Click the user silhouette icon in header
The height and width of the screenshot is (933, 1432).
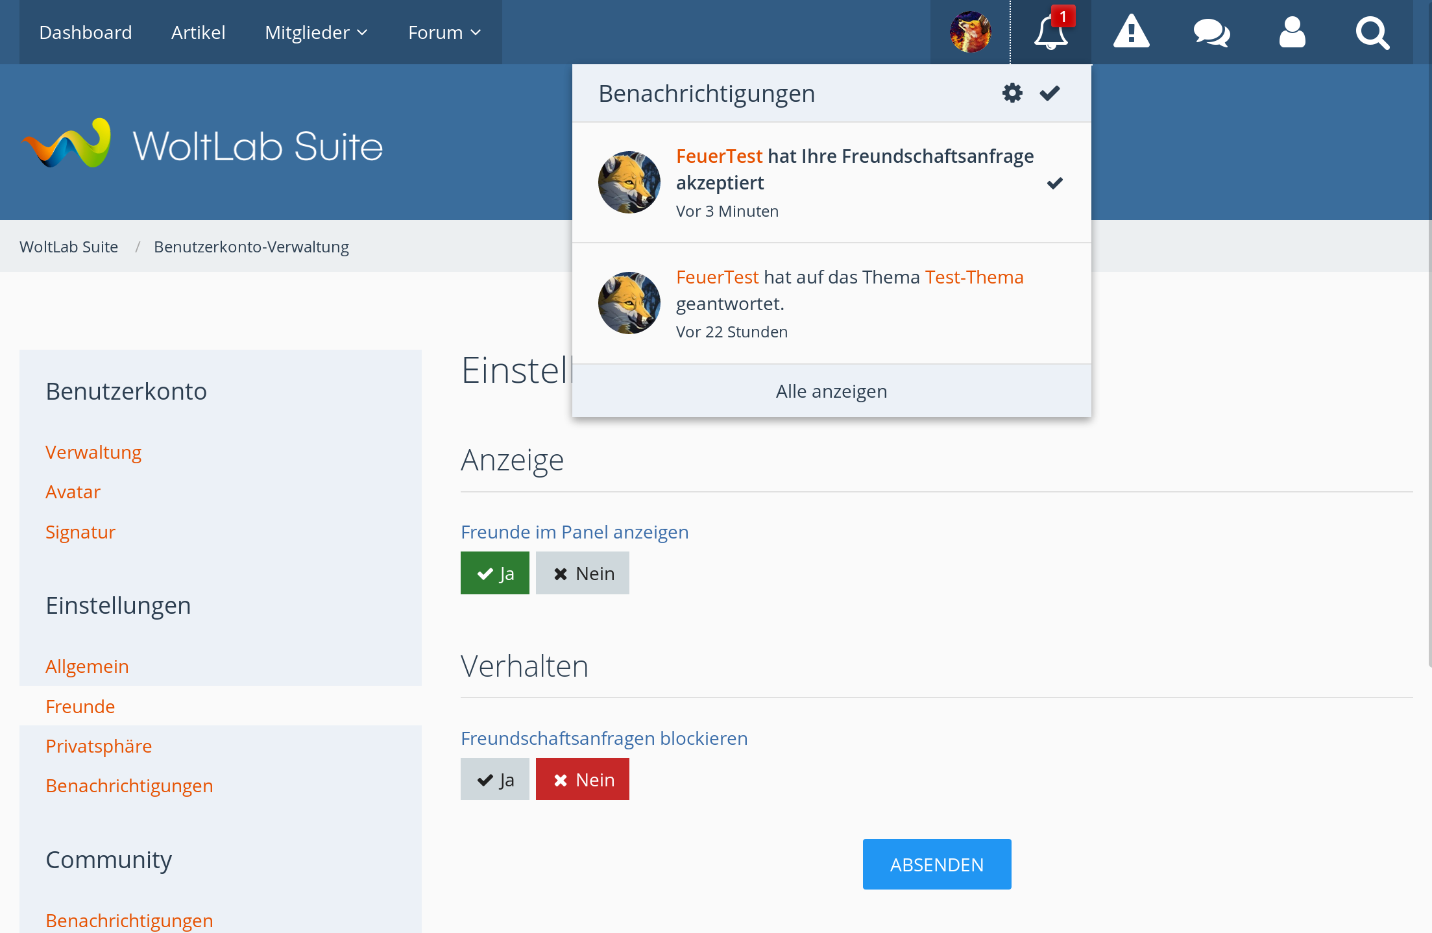(x=1292, y=32)
